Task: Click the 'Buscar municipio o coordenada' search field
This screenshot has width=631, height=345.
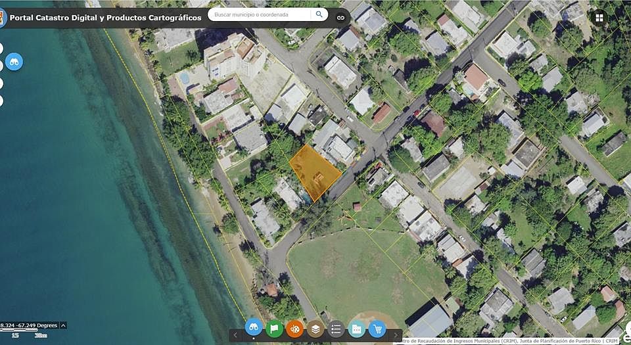Action: (x=262, y=14)
